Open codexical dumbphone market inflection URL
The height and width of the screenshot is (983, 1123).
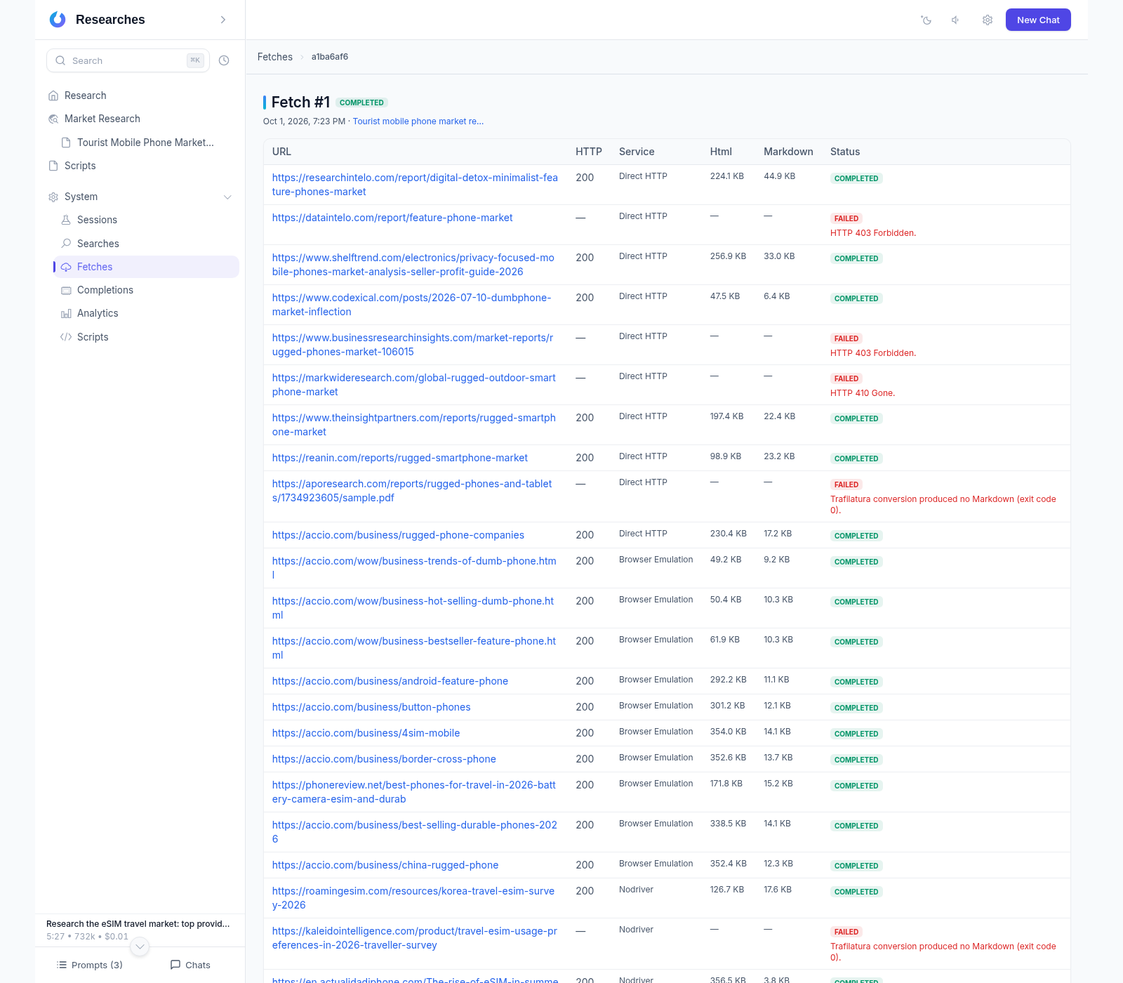click(411, 305)
